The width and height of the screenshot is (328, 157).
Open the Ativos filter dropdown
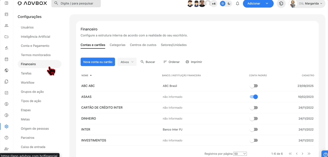tap(127, 62)
